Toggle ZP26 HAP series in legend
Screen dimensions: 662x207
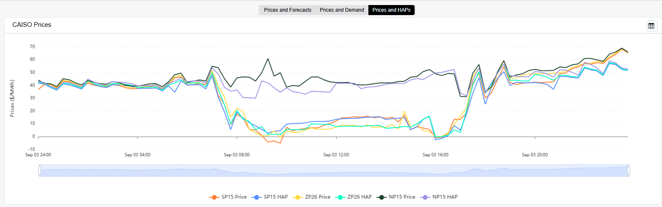[353, 197]
